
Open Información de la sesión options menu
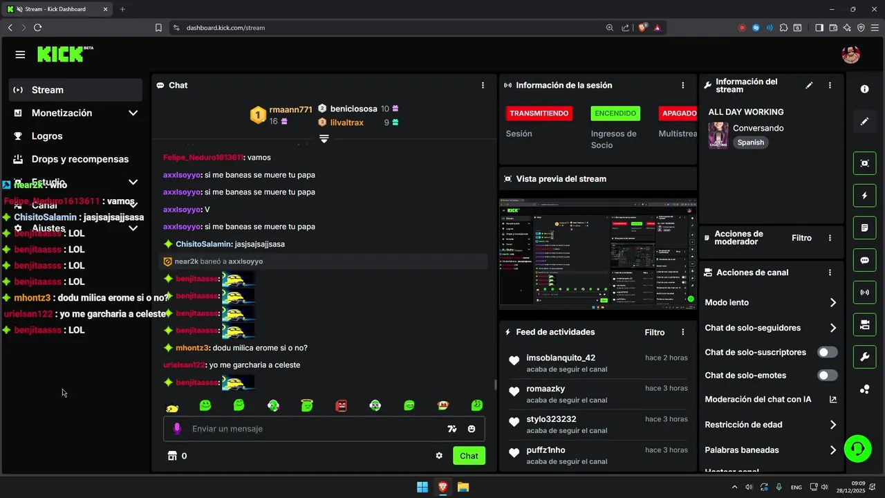683,85
